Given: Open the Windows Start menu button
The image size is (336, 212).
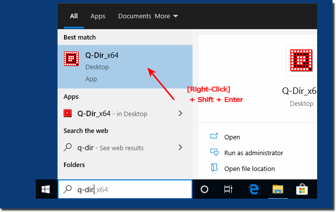Looking at the screenshot, I should pos(46,189).
